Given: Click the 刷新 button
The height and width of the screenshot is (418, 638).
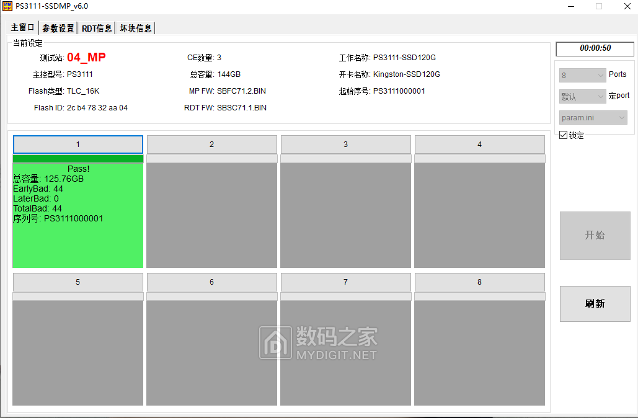Looking at the screenshot, I should click(x=595, y=304).
